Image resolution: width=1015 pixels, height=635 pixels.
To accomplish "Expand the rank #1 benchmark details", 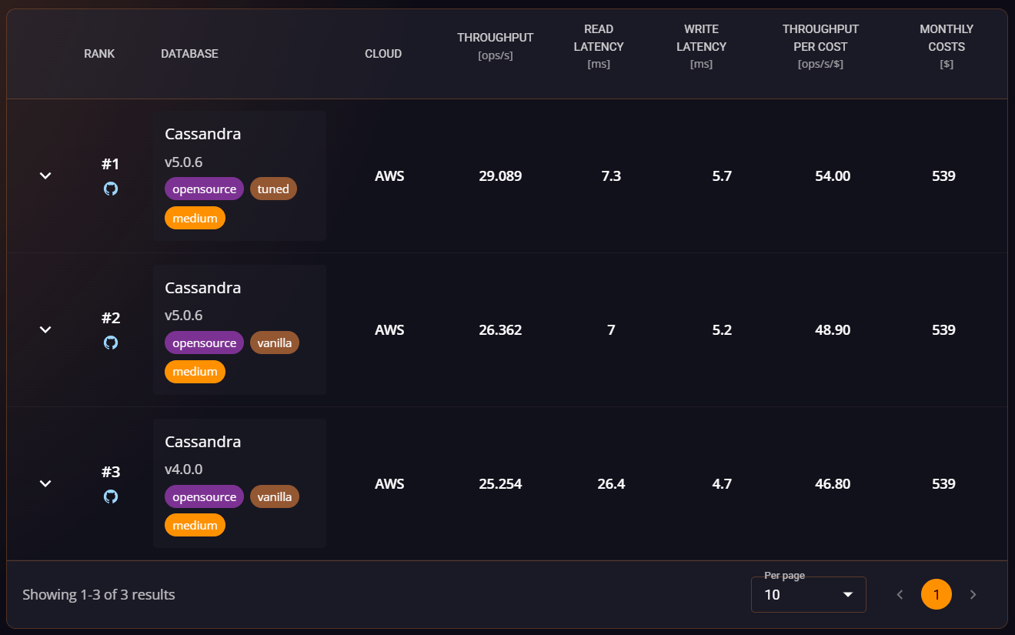I will click(45, 175).
